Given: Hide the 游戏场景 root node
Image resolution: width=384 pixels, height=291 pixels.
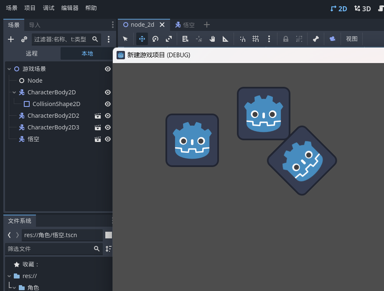Looking at the screenshot, I should tap(108, 69).
